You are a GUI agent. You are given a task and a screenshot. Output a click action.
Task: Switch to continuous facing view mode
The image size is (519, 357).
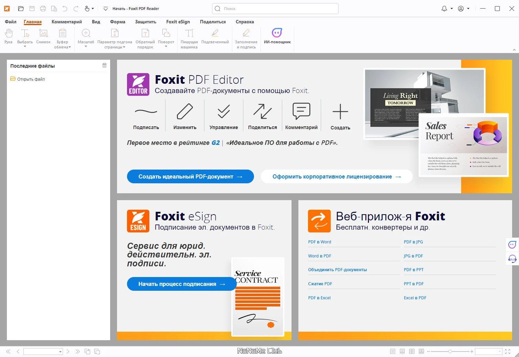click(x=421, y=352)
